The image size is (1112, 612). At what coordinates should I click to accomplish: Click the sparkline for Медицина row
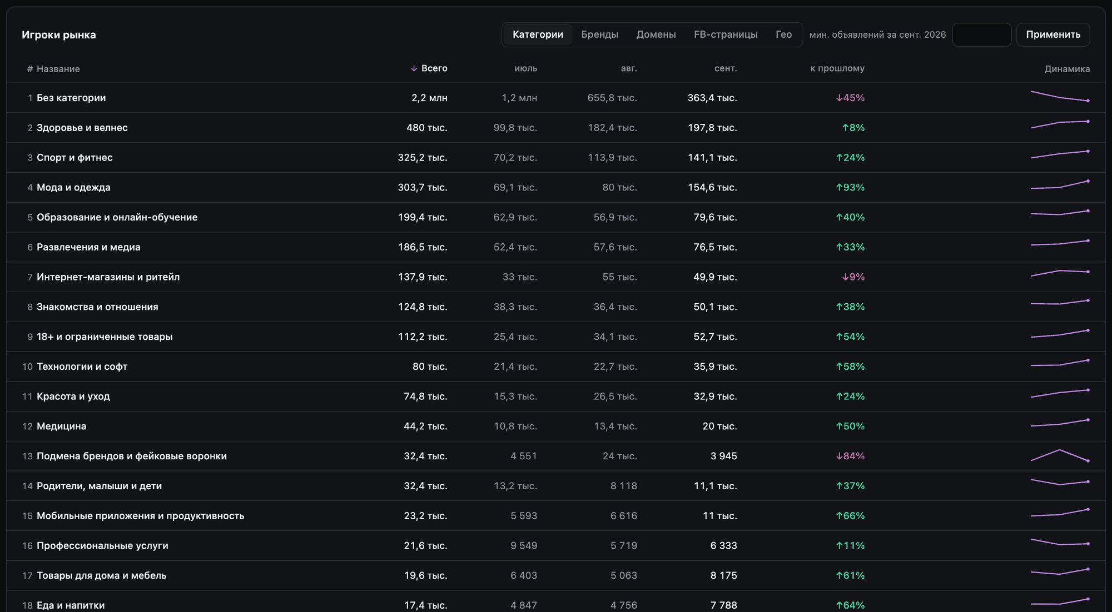(1060, 423)
